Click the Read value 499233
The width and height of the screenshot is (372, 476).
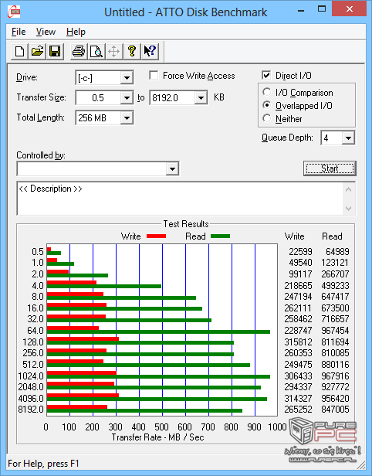coord(335,286)
